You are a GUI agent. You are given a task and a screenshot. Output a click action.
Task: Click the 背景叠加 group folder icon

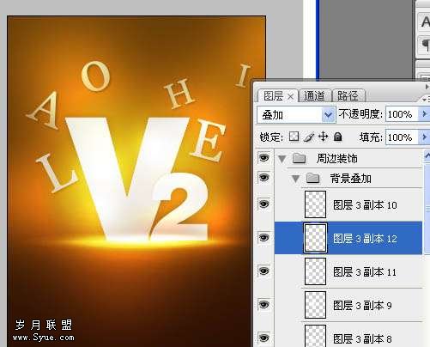pyautogui.click(x=312, y=178)
